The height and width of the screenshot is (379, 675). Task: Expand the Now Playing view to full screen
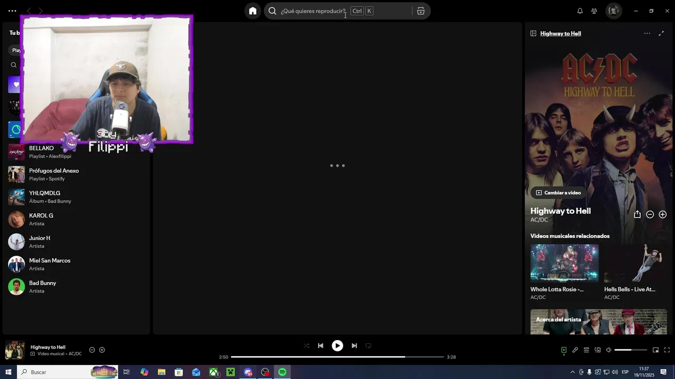[x=661, y=33]
